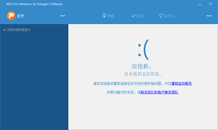This screenshot has width=218, height=130.
Task: Click the APFS for Windows by Paragon Software title
Action: click(x=34, y=4)
